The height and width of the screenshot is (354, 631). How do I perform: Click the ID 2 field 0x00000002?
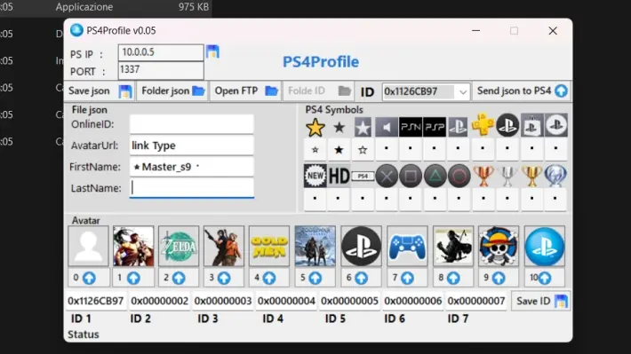click(159, 301)
